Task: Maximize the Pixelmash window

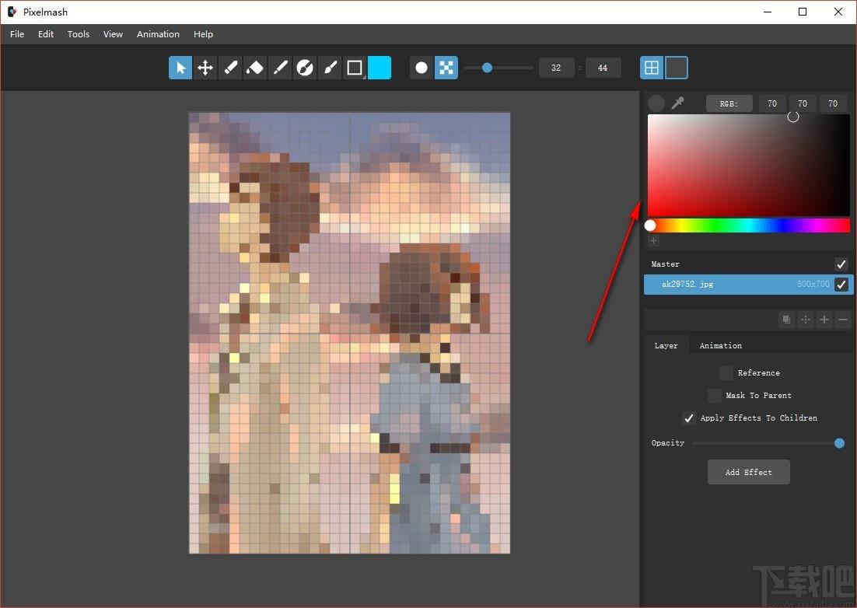Action: [x=803, y=12]
